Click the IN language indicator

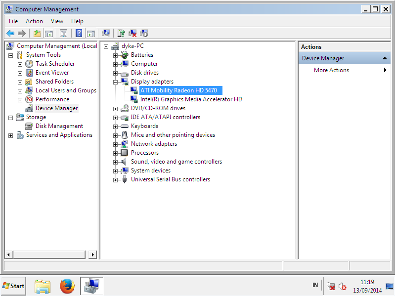coord(315,285)
